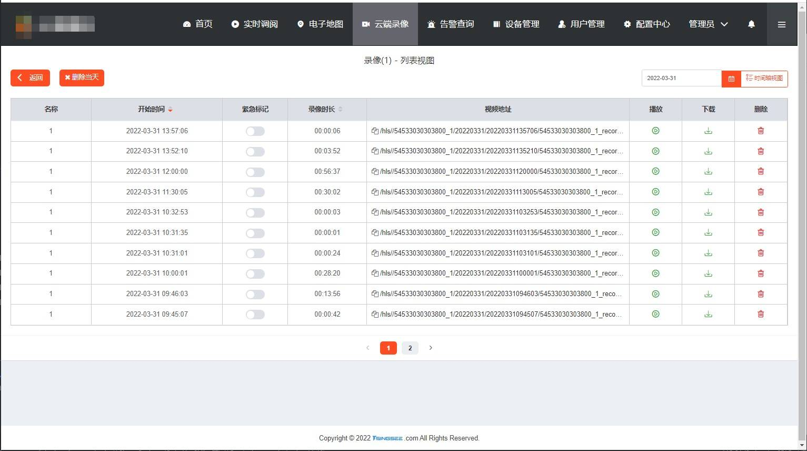The width and height of the screenshot is (807, 451).
Task: Open 电子地图 in navigation bar
Action: click(320, 24)
